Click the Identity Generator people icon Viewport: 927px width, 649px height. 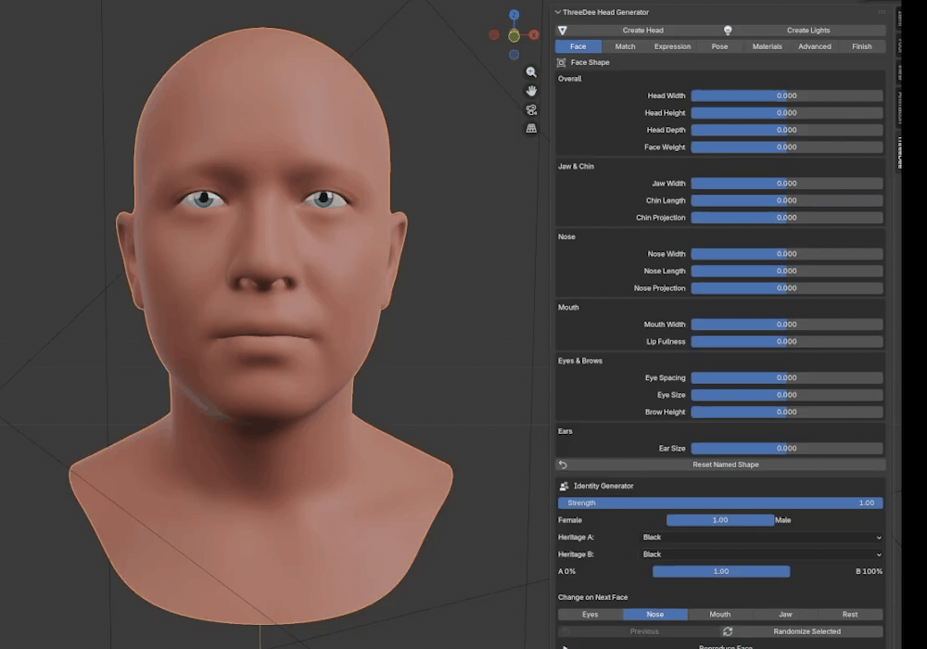[564, 486]
